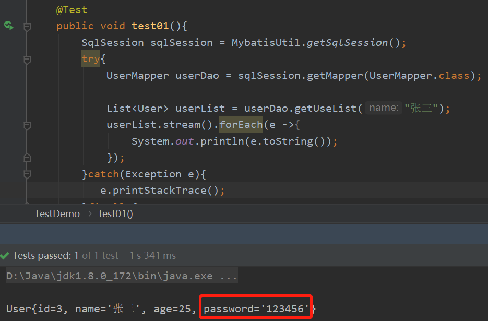The width and height of the screenshot is (488, 321).
Task: Click the getMapper method call
Action: coord(335,75)
